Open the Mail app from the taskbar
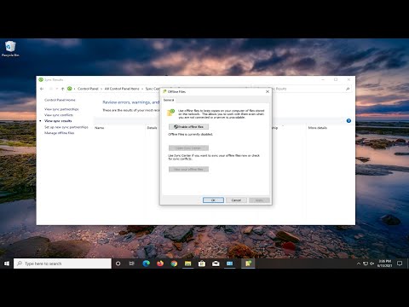 coord(216,264)
